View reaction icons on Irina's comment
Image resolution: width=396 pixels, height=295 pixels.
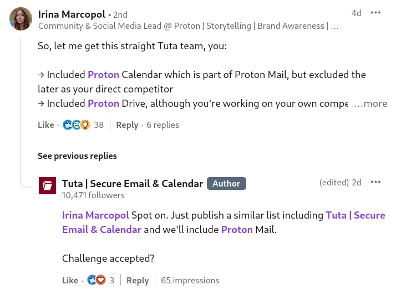tap(77, 125)
